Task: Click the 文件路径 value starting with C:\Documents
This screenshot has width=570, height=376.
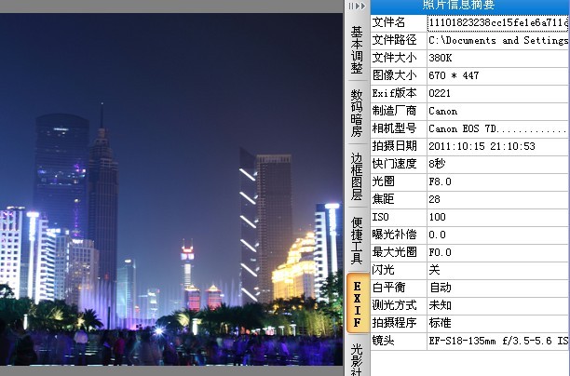Action: pyautogui.click(x=498, y=40)
